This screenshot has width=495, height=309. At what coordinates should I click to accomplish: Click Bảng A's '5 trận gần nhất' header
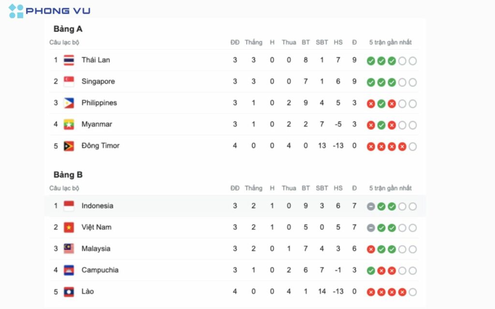coord(391,42)
